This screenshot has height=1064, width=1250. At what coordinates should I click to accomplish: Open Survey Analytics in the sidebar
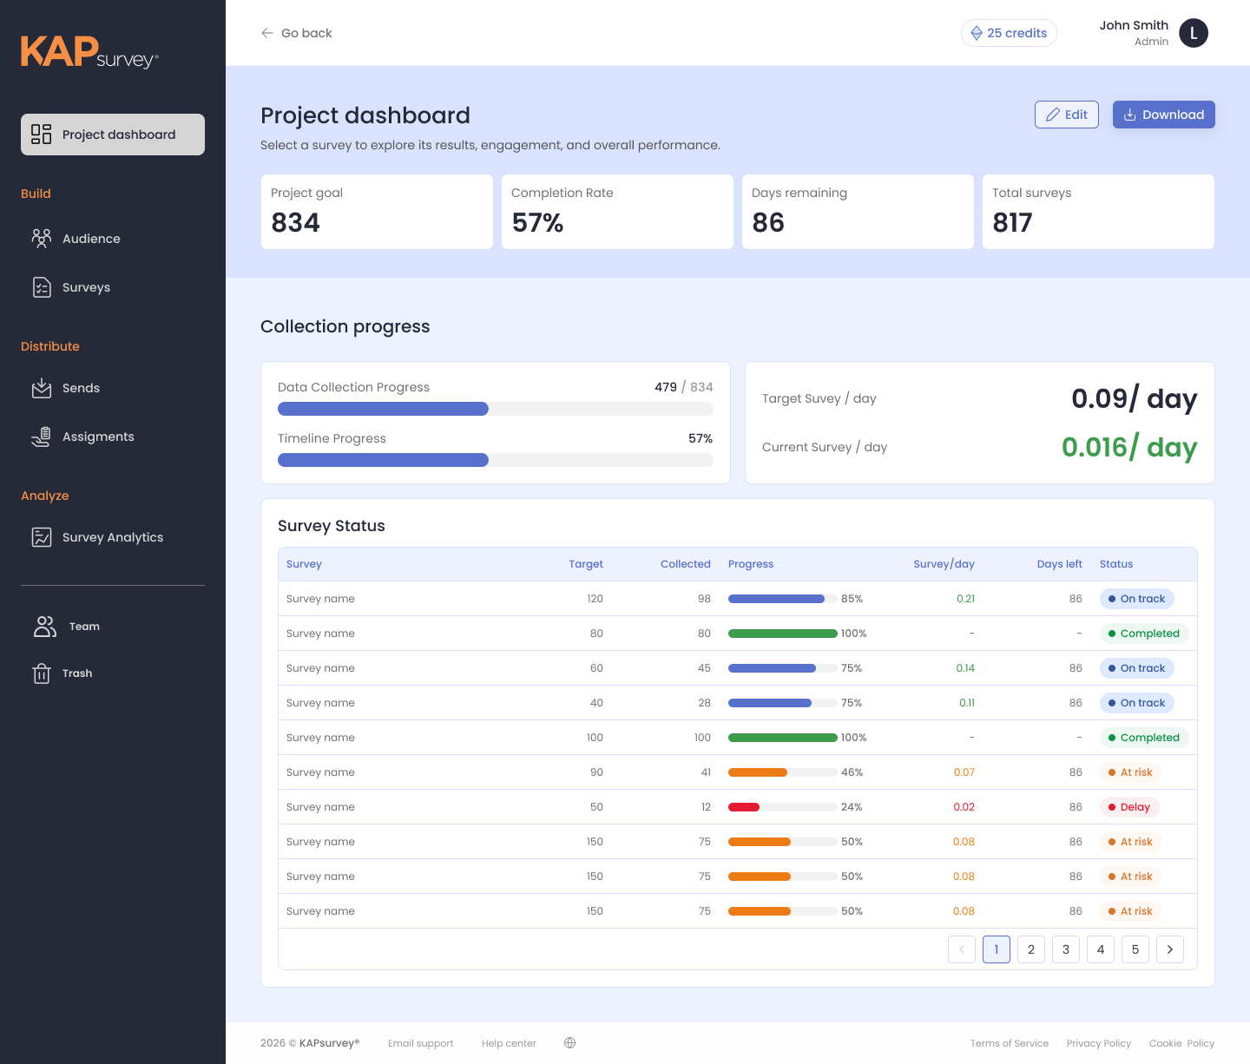[x=113, y=537]
